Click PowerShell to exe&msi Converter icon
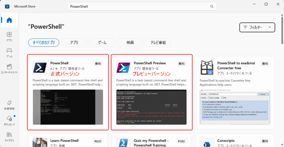Image resolution: width=284 pixels, height=147 pixels. [207, 68]
